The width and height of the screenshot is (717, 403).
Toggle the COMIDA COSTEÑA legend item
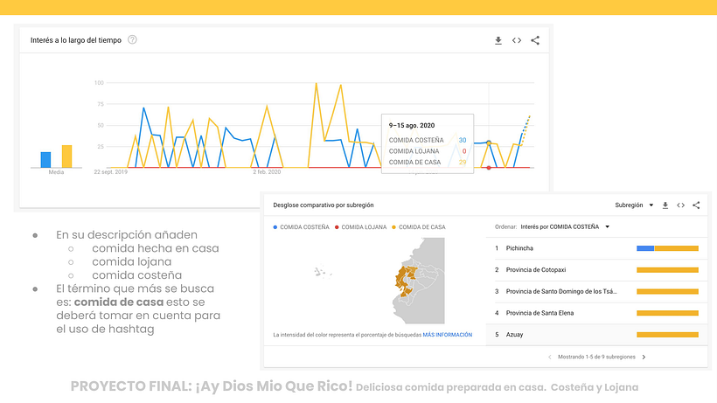(x=303, y=227)
